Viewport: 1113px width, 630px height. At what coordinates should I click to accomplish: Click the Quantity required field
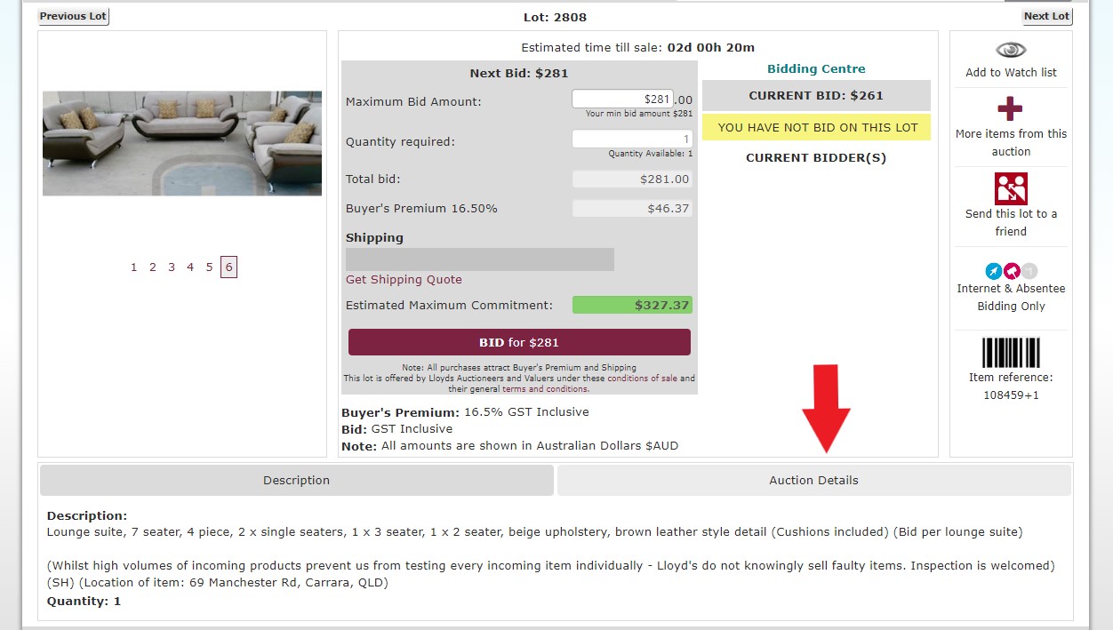631,139
